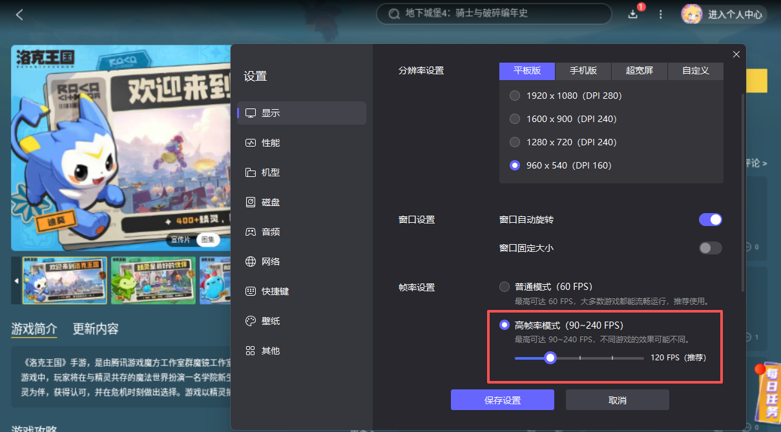Select 1920 x 1080 resolution
781x432 pixels.
pyautogui.click(x=565, y=96)
